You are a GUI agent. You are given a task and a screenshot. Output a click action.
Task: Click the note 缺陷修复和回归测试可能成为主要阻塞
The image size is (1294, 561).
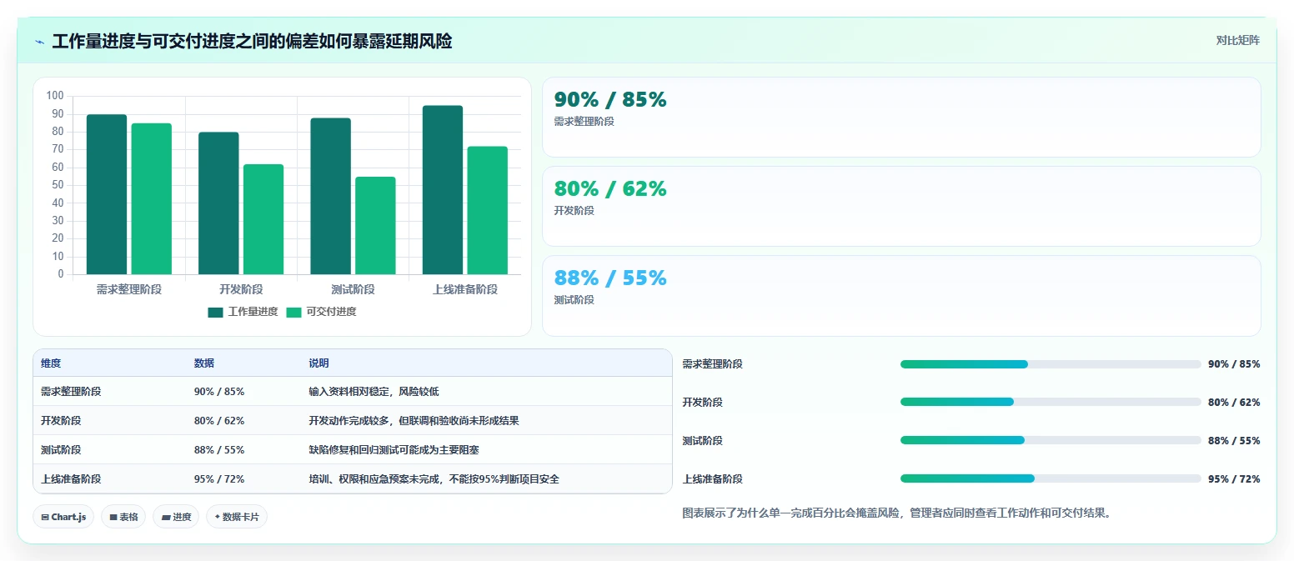point(394,449)
